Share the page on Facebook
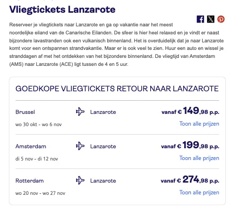The width and height of the screenshot is (230, 208). pyautogui.click(x=200, y=19)
